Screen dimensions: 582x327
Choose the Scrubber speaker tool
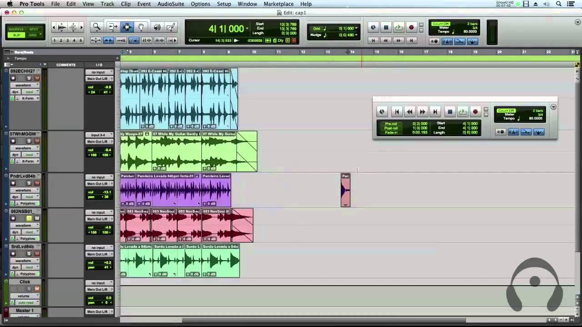click(157, 27)
